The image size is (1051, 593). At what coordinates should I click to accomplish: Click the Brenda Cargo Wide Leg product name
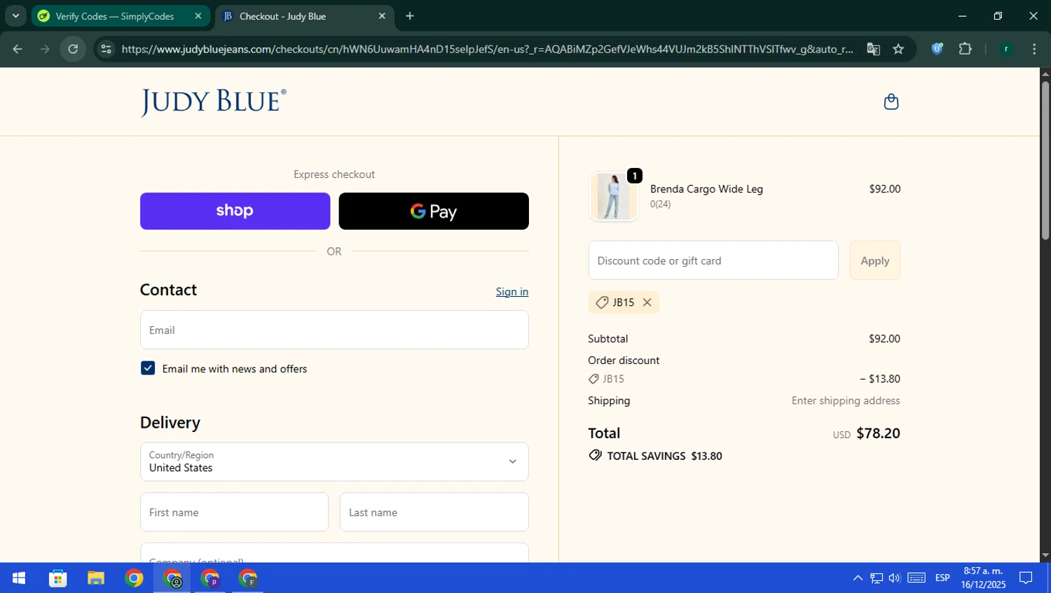(706, 189)
